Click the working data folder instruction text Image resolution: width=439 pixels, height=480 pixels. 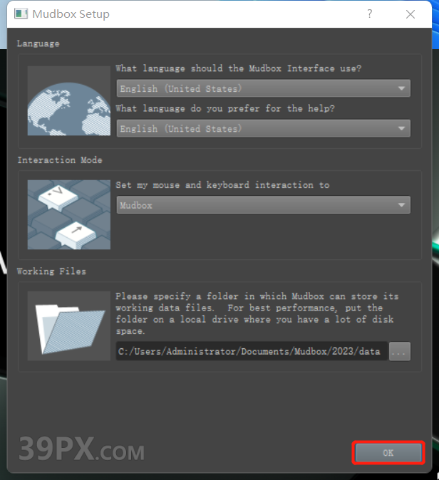tap(257, 313)
